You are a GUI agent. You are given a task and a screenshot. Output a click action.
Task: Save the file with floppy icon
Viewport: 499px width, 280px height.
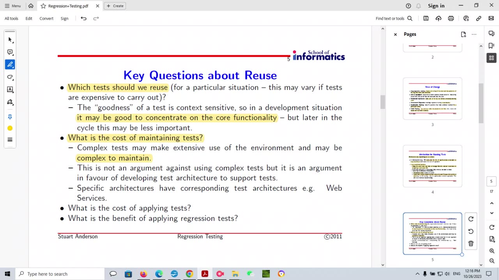point(426,18)
